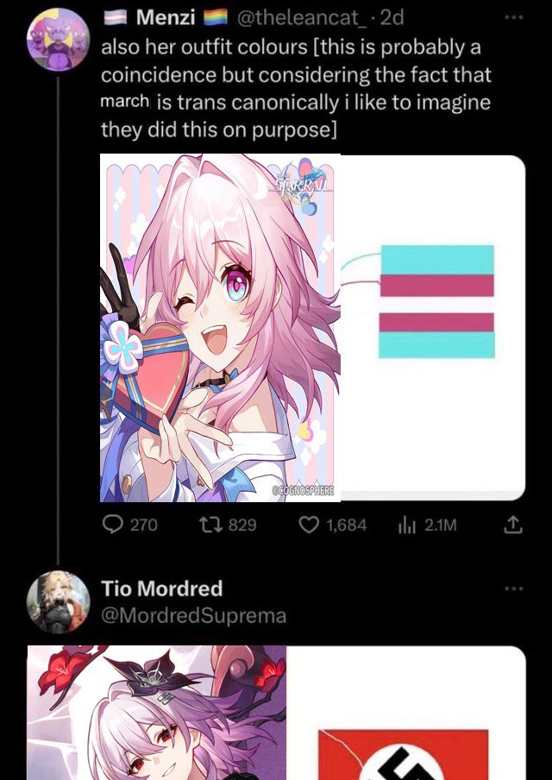Screen dimensions: 552x780
Task: Tap the share upload icon
Action: (513, 525)
